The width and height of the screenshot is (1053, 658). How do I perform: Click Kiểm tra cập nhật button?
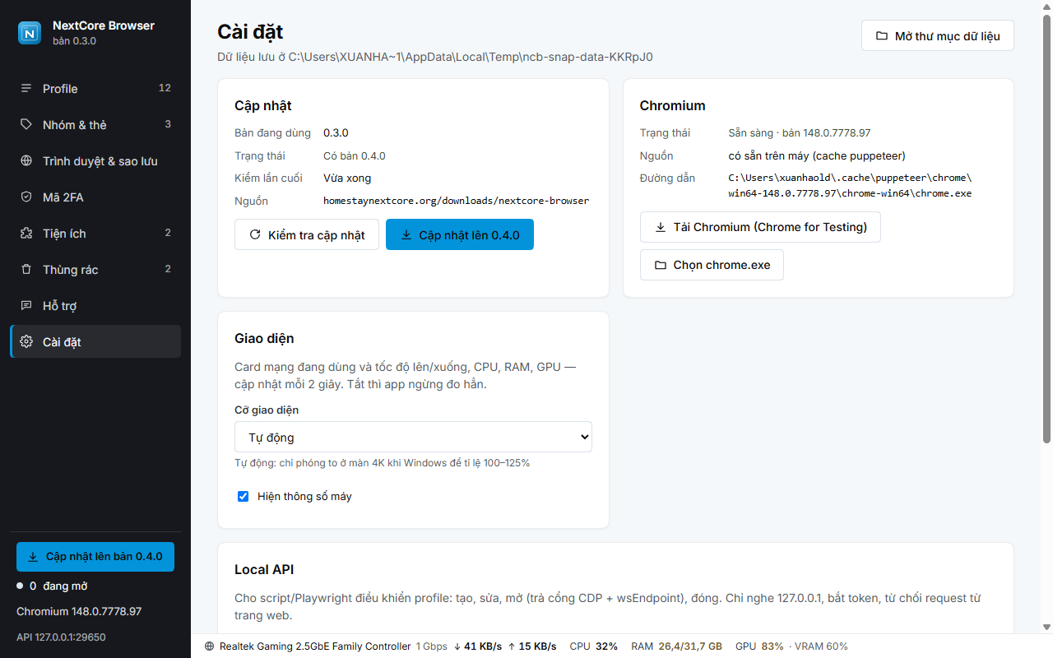tap(306, 235)
